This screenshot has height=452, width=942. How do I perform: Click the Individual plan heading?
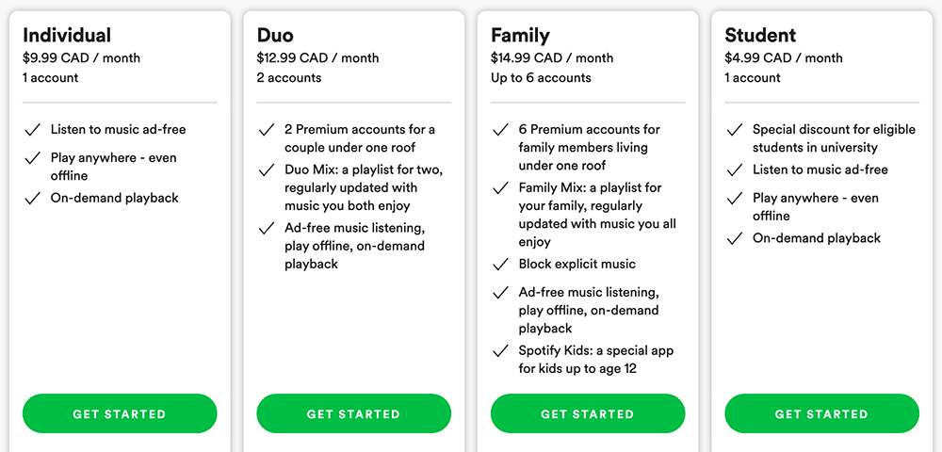click(x=67, y=35)
